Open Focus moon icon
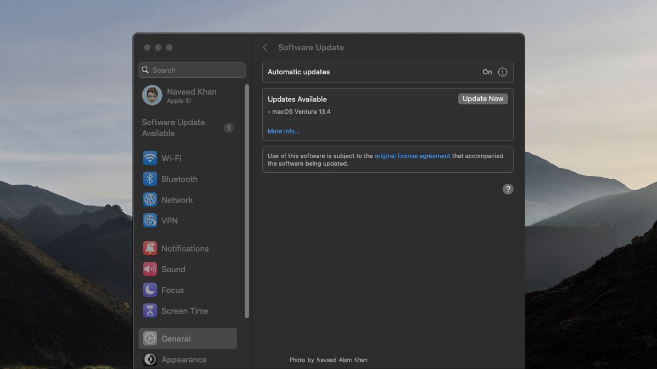Image resolution: width=657 pixels, height=369 pixels. [x=150, y=290]
